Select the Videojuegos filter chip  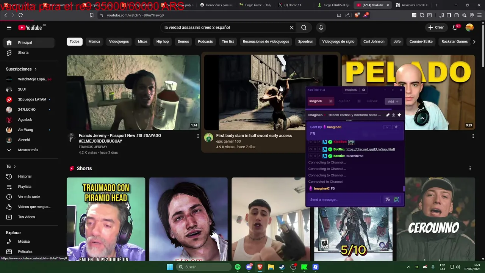click(x=119, y=42)
